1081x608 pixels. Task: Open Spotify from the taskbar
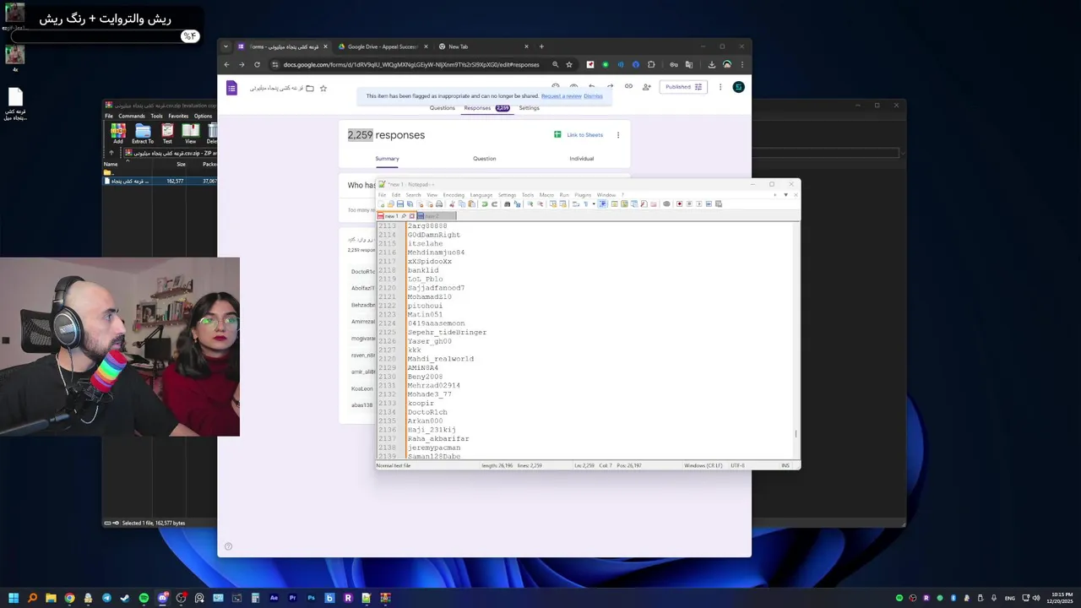pos(144,598)
